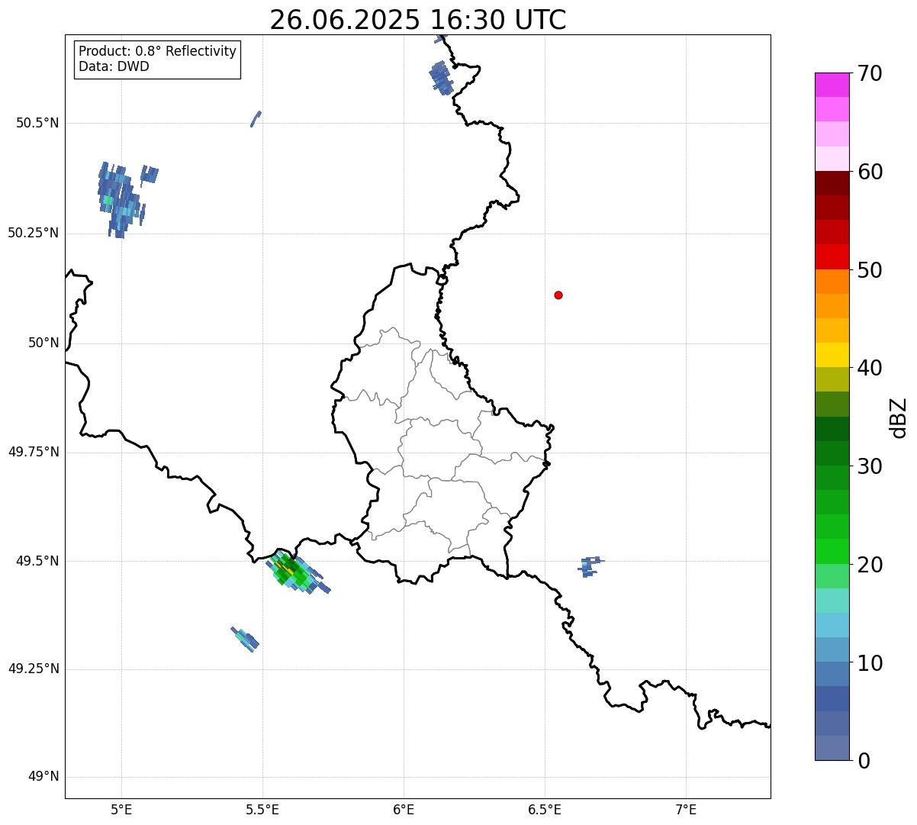This screenshot has height=825, width=917.
Task: Click the magenta top colorbar segment
Action: (832, 85)
